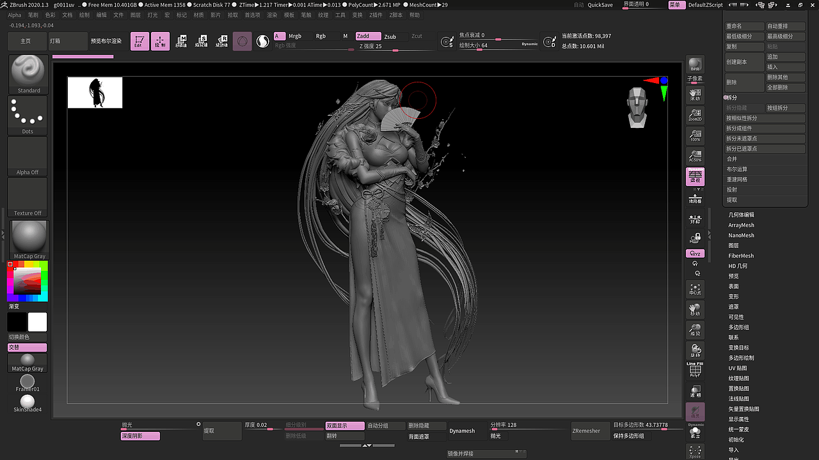Pick a color in the color picker
This screenshot has height=460, width=819.
coord(28,281)
